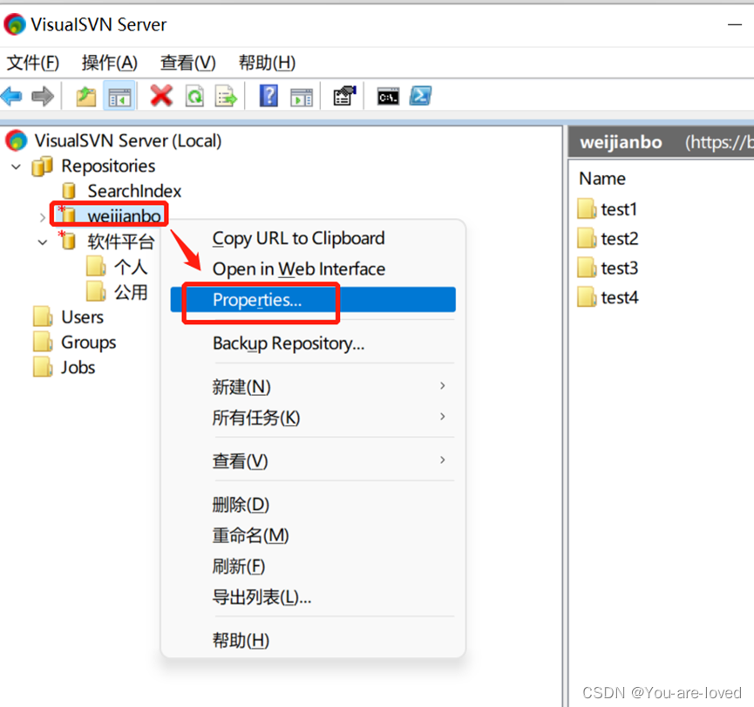Click the VisualSVN logo in title bar
The height and width of the screenshot is (707, 754).
(x=15, y=24)
